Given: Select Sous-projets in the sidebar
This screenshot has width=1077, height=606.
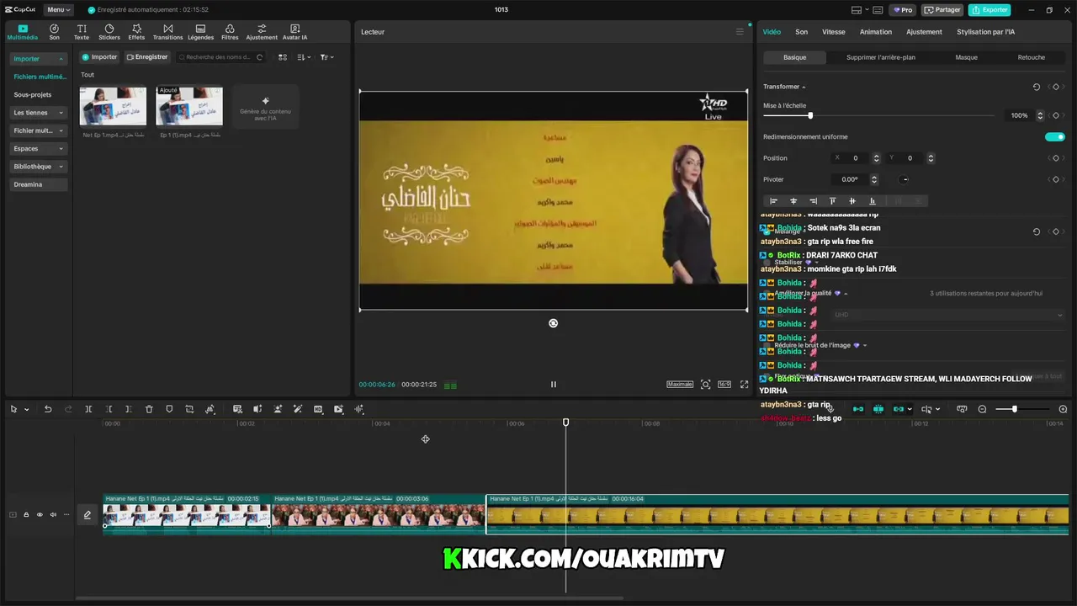Looking at the screenshot, I should pyautogui.click(x=33, y=95).
